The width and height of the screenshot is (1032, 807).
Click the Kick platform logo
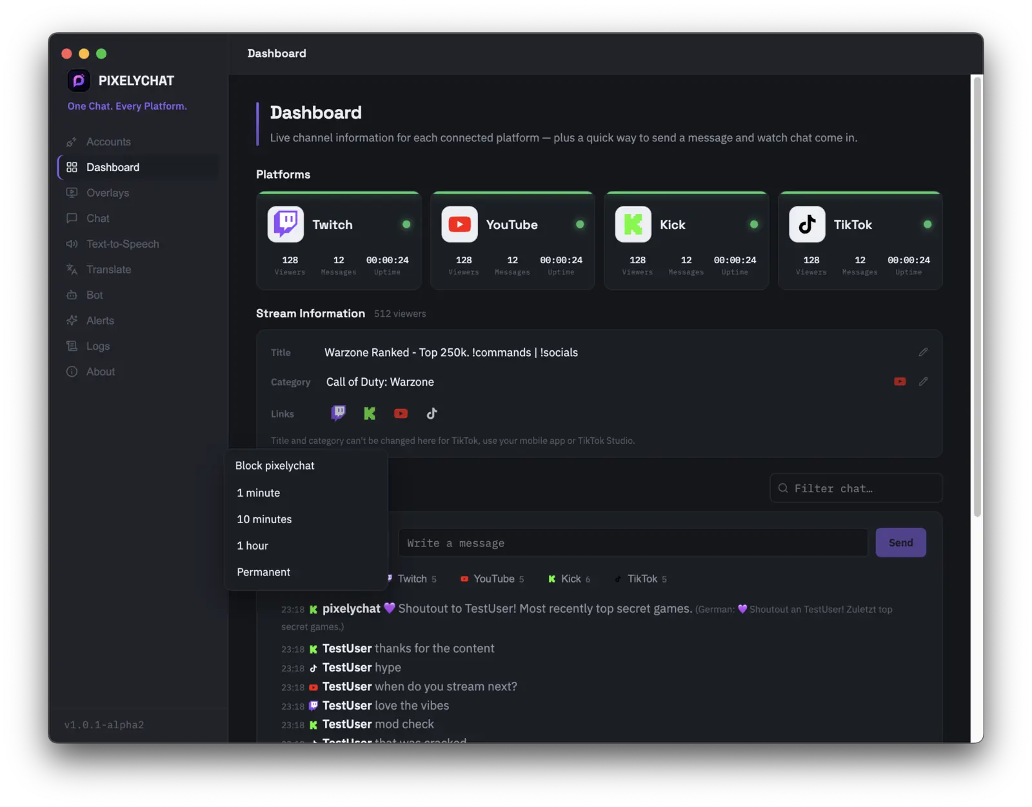point(633,224)
